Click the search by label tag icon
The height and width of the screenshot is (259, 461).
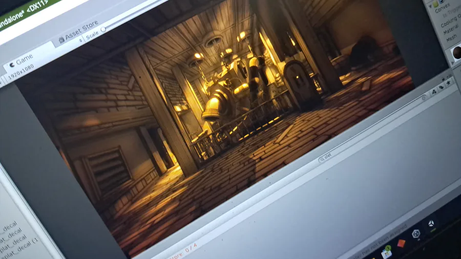tap(442, 88)
